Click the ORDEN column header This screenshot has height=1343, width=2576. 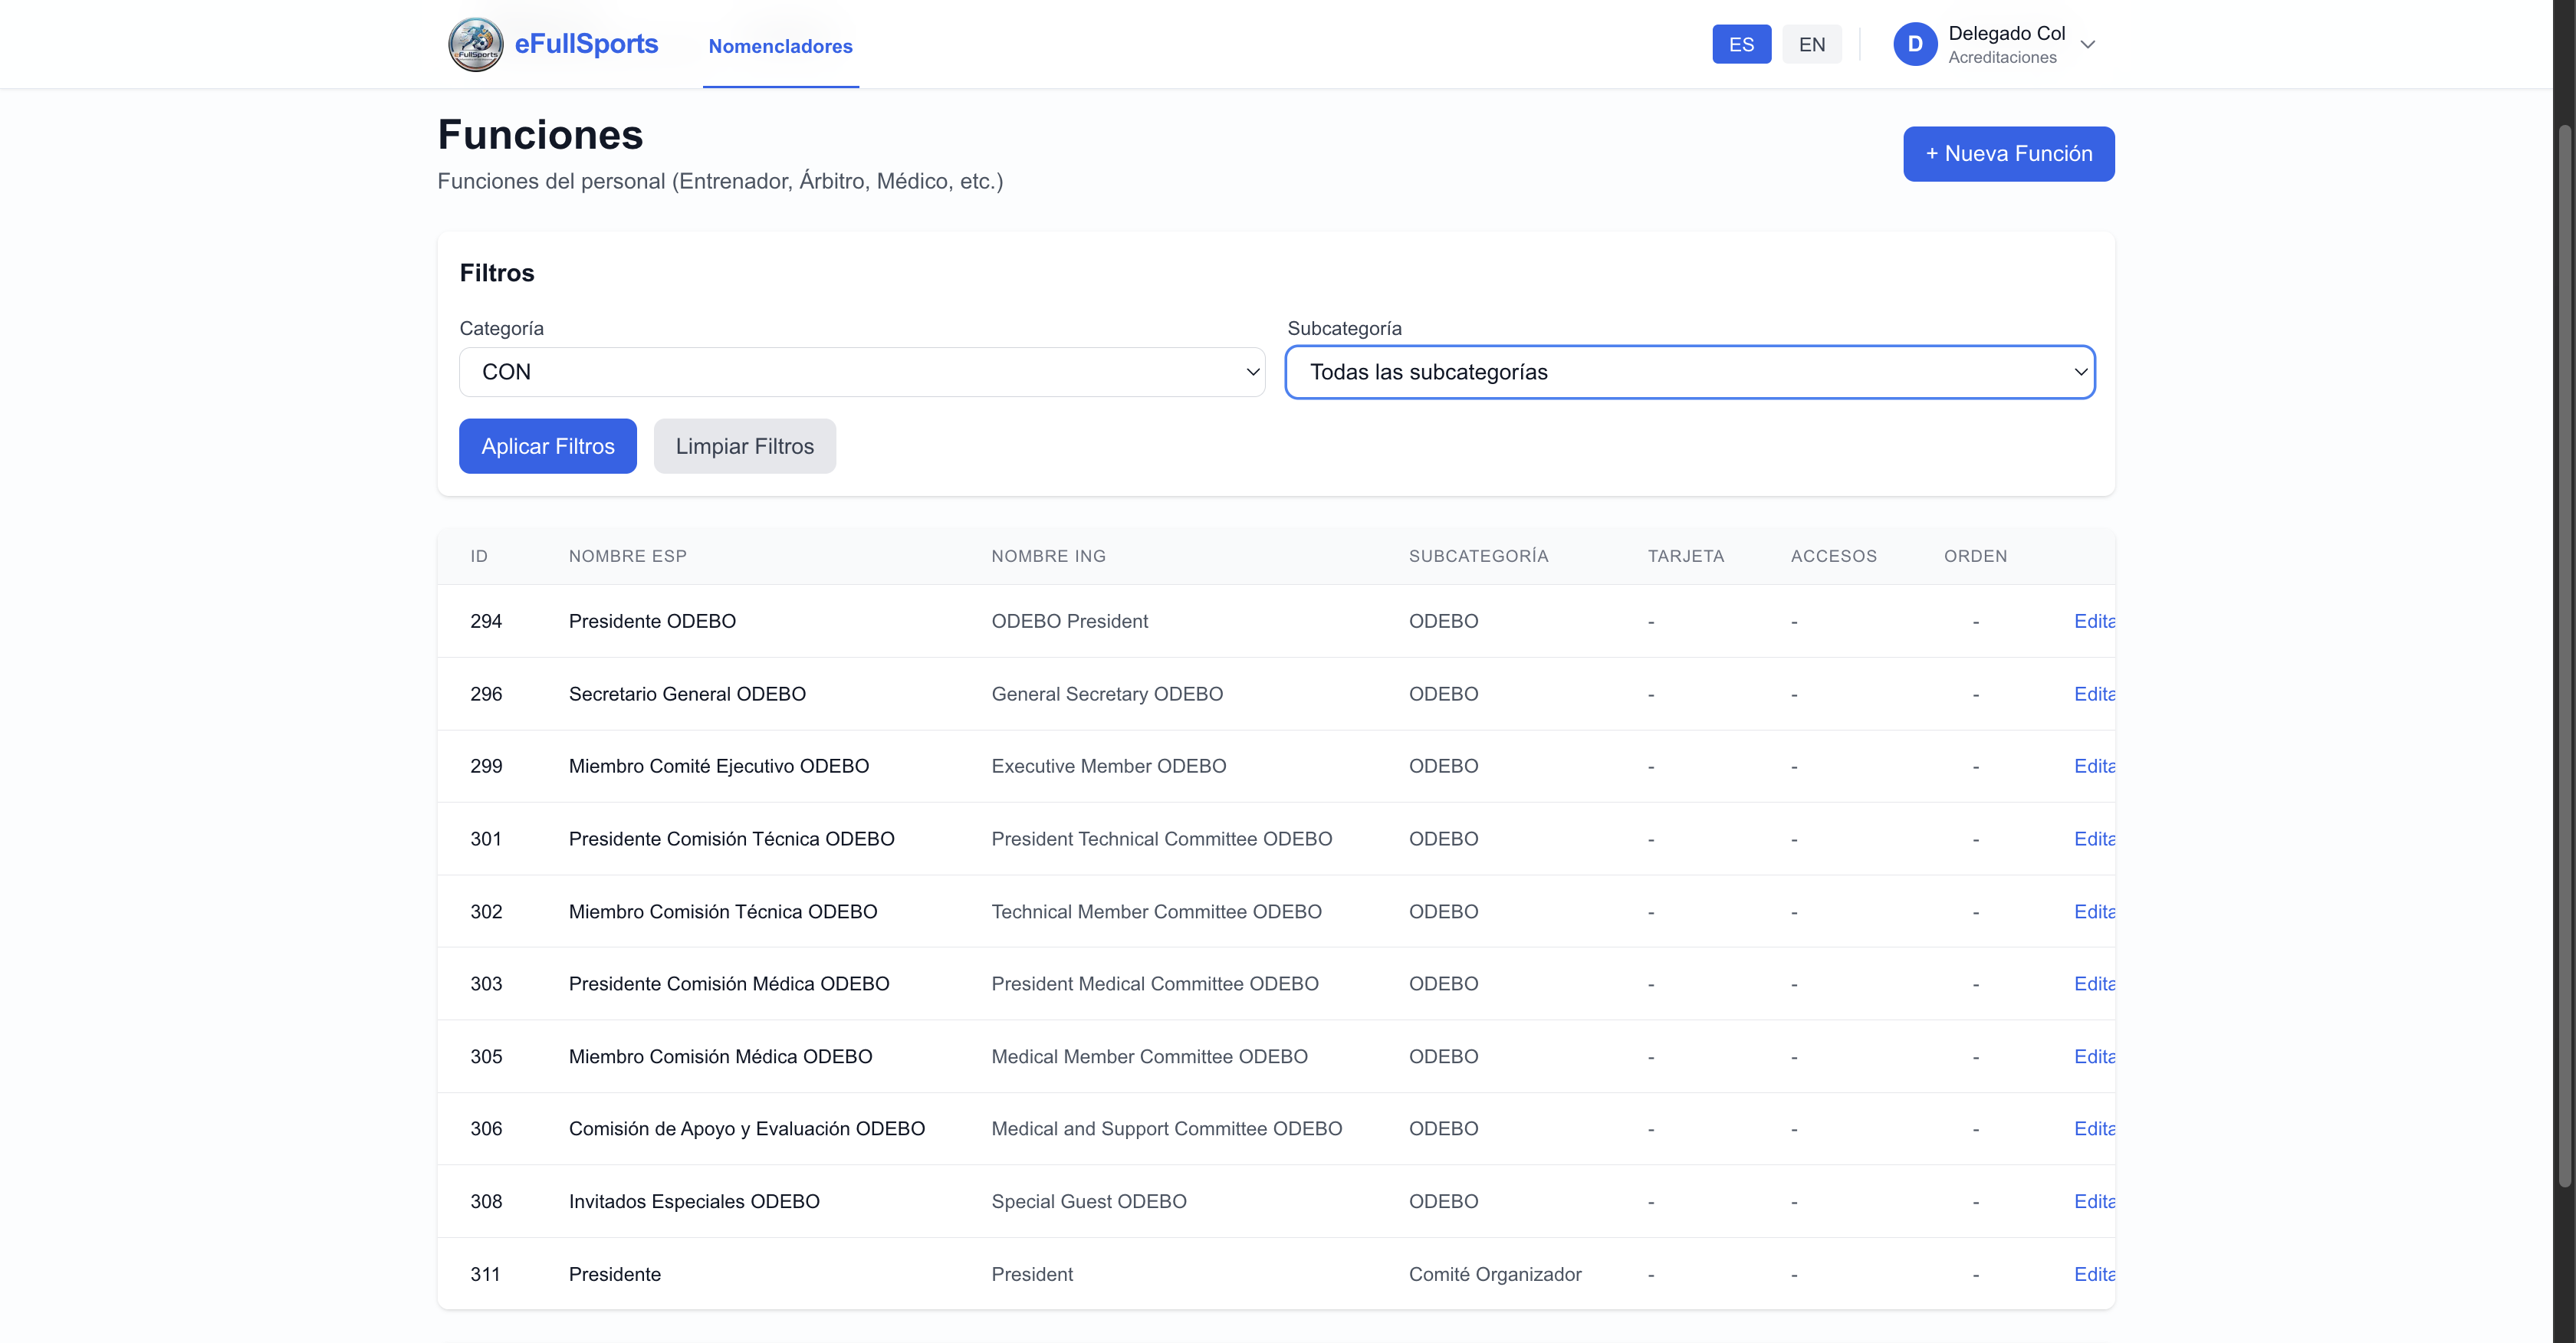(1975, 556)
